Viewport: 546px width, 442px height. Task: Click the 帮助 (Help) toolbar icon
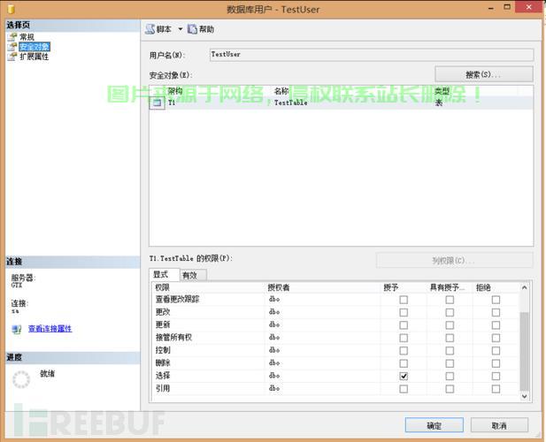pyautogui.click(x=192, y=29)
